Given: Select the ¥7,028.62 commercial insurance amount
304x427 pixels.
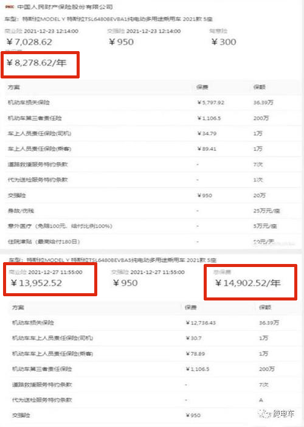Looking at the screenshot, I should coord(29,41).
